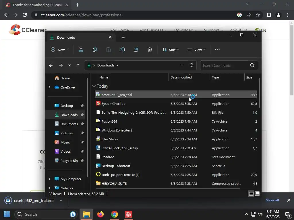The height and width of the screenshot is (220, 294).
Task: Select the StartAllBack_3.6.5_setup file
Action: tap(176, 148)
